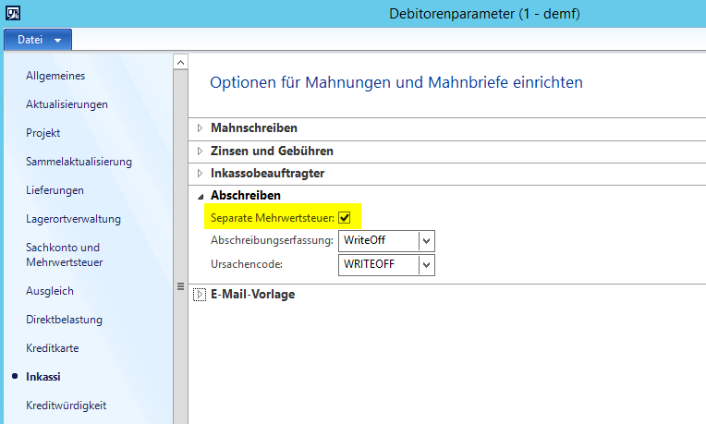Click scroll up arrow above the splitter
This screenshot has height=424, width=706.
click(181, 62)
